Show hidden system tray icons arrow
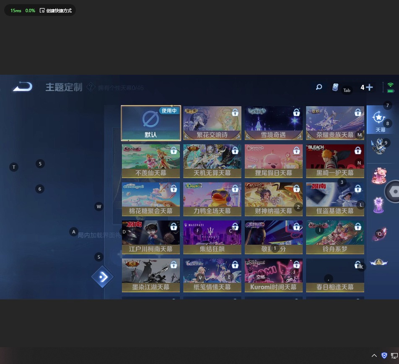Screen dimensions: 399x364 [x=374, y=356]
